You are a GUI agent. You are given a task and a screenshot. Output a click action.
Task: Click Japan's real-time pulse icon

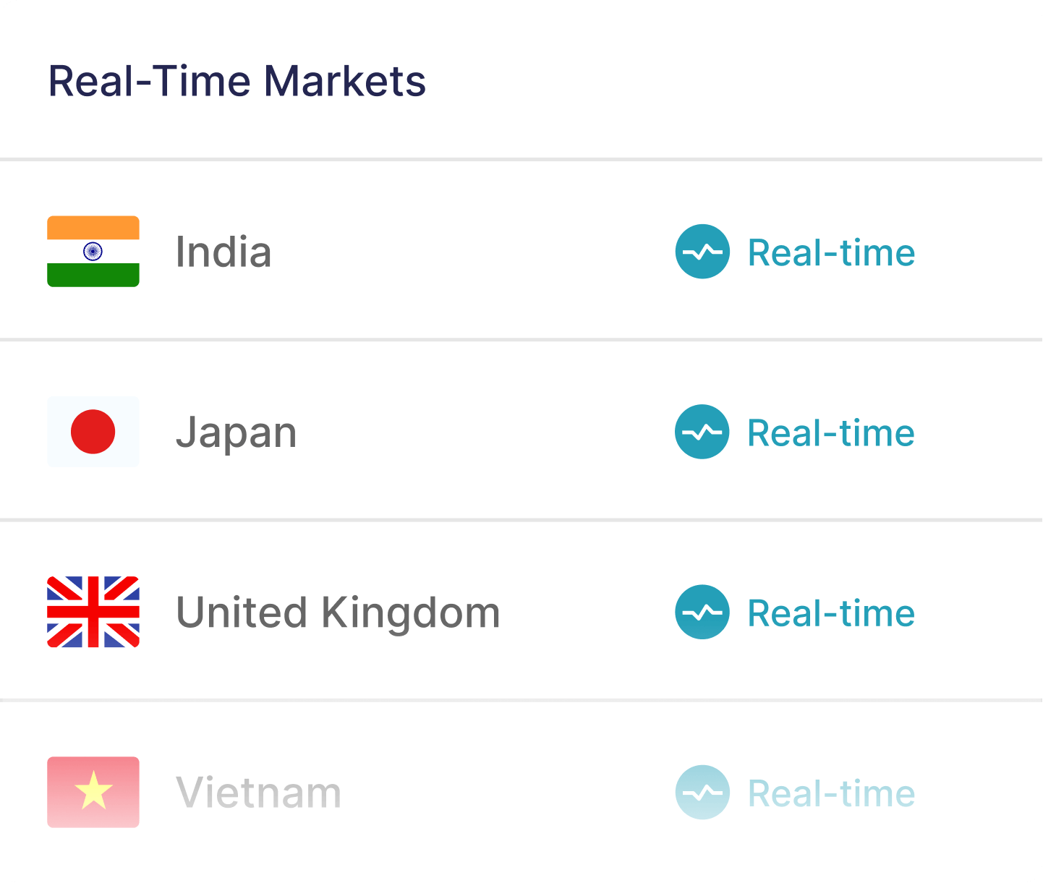click(702, 432)
